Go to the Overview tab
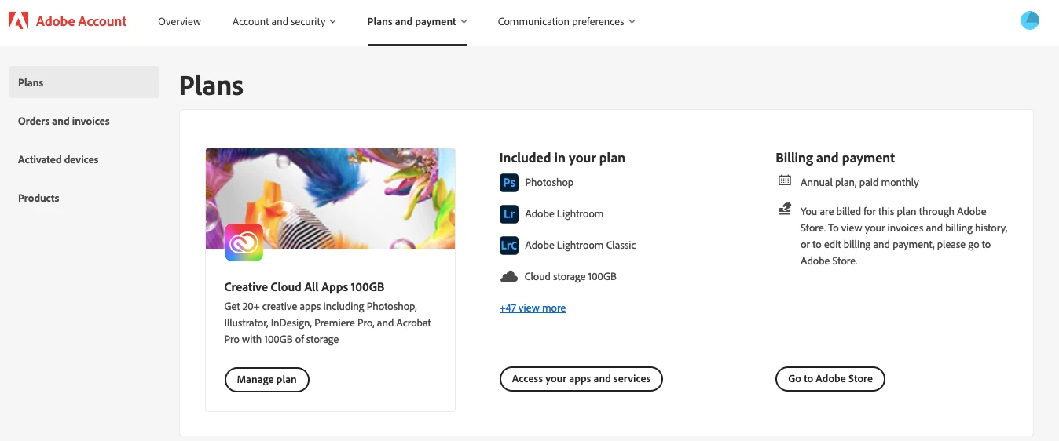Viewport: 1059px width, 441px height. (179, 21)
